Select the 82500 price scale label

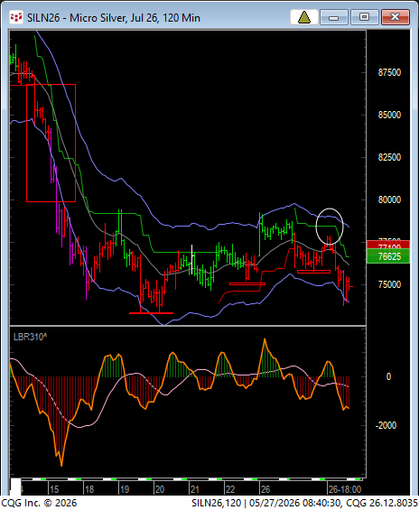[389, 157]
